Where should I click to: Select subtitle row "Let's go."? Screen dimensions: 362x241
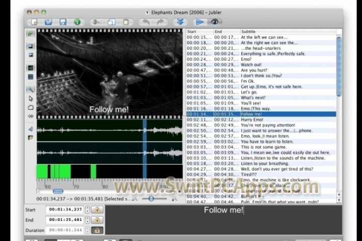pyautogui.click(x=261, y=92)
